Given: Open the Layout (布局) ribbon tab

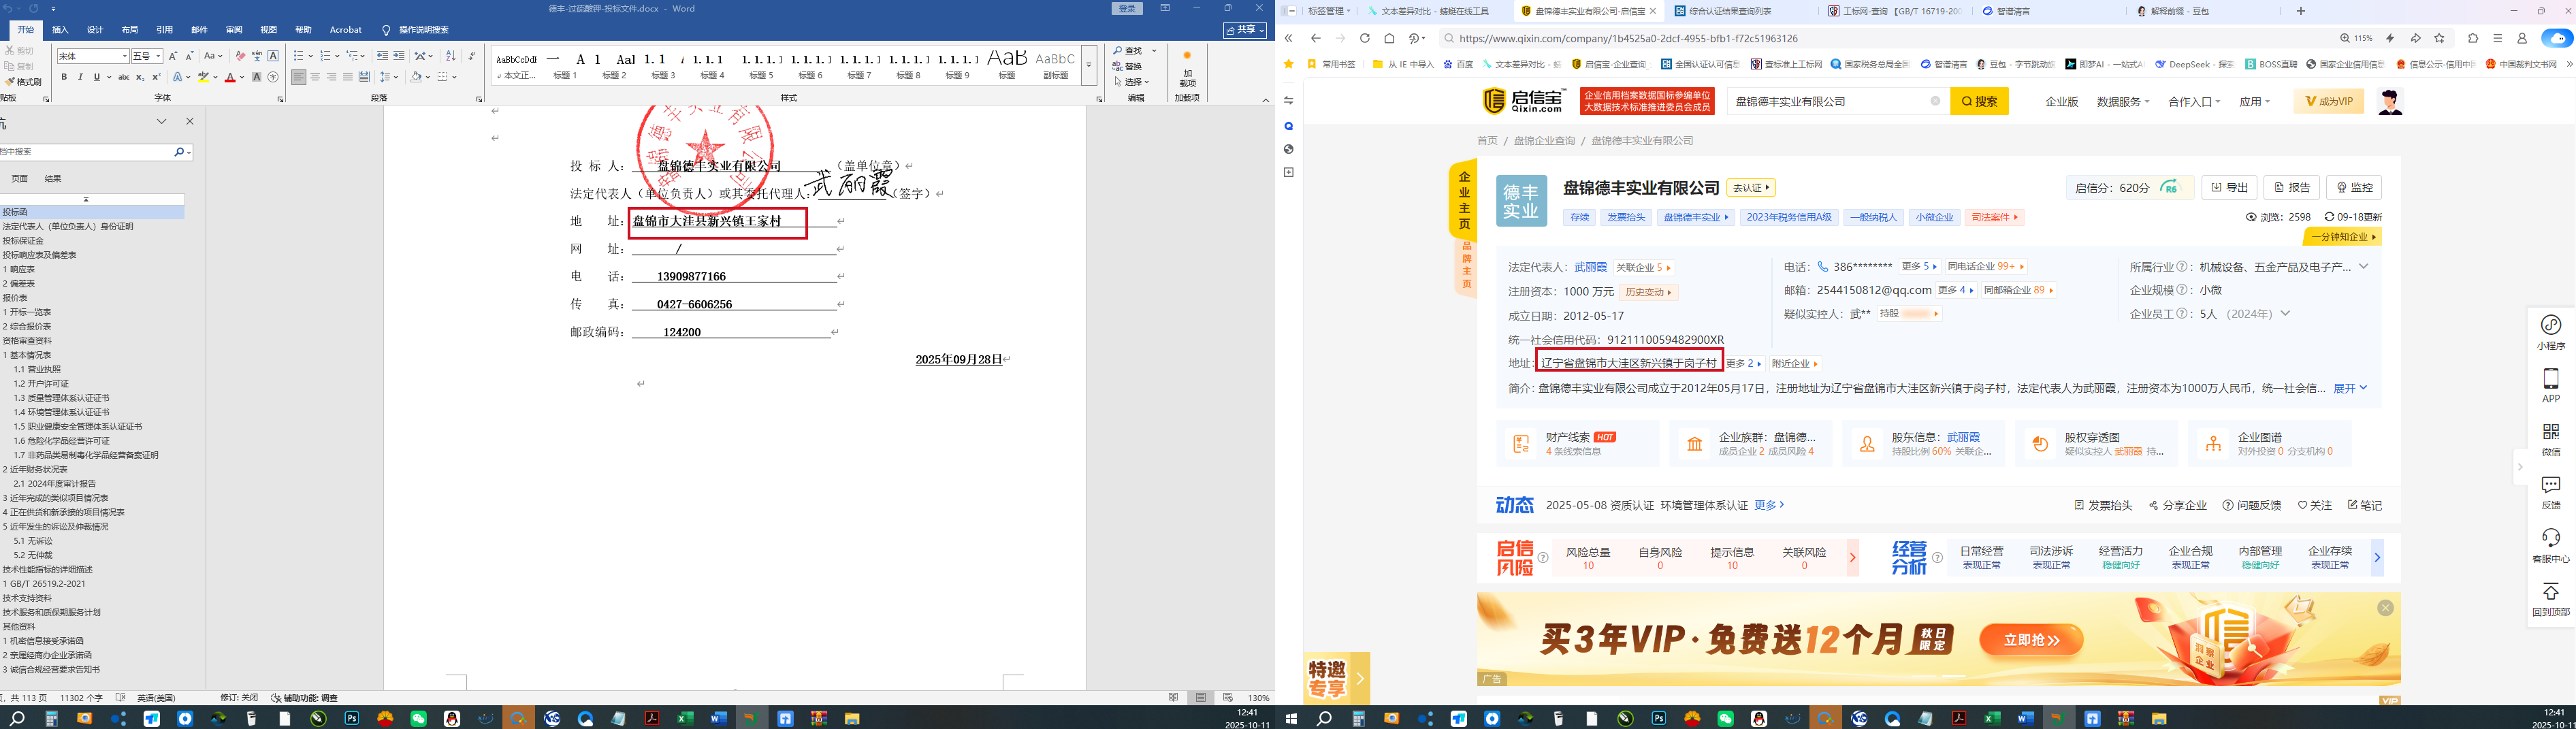Looking at the screenshot, I should (x=130, y=30).
